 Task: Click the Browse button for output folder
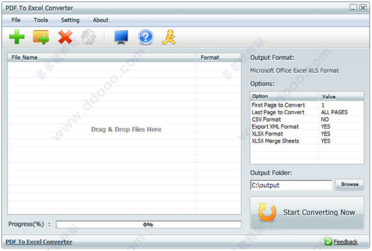350,185
